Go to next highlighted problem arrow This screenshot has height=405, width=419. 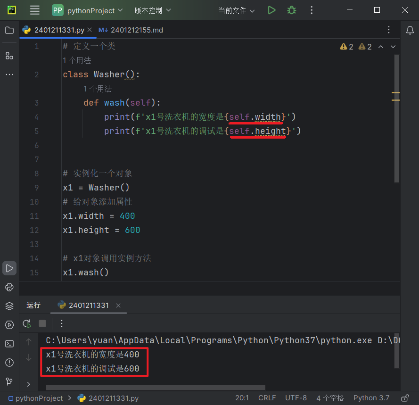(x=393, y=47)
